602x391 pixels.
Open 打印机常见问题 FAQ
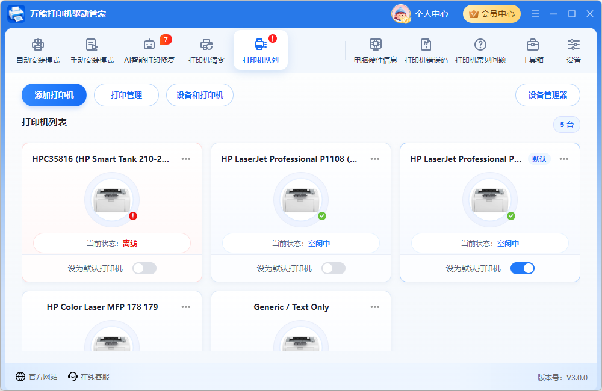coord(480,51)
